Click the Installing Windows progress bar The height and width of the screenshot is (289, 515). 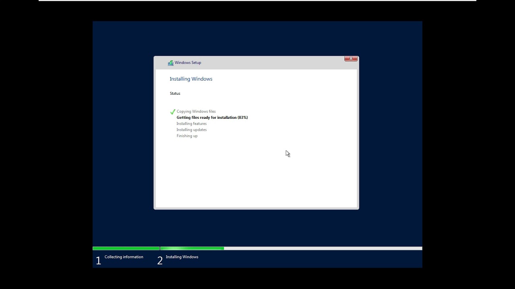(x=291, y=248)
